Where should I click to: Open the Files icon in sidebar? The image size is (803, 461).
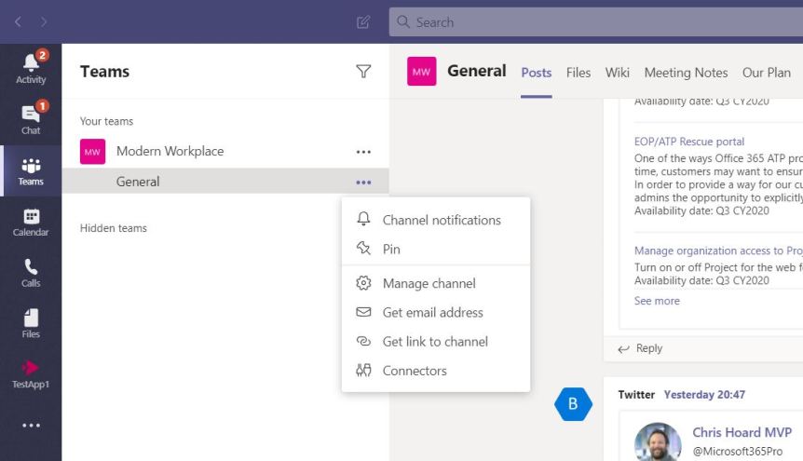click(x=31, y=322)
